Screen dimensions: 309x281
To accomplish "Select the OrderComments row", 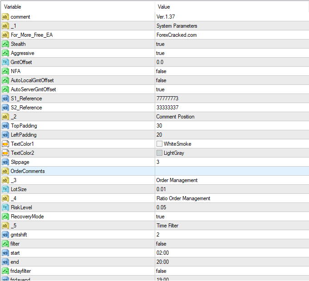I will [x=28, y=171].
